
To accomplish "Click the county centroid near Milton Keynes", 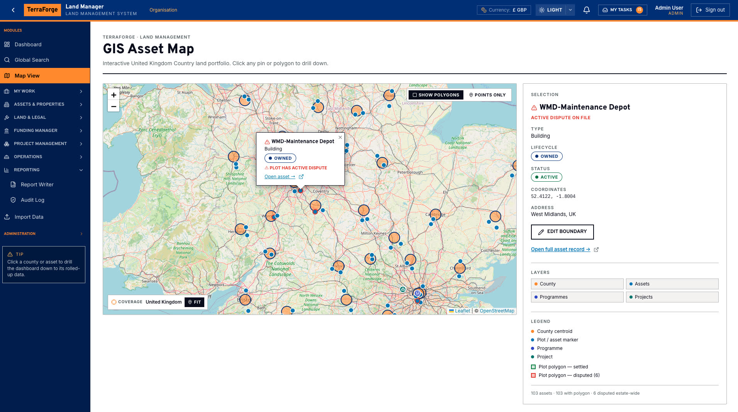I will [x=394, y=238].
